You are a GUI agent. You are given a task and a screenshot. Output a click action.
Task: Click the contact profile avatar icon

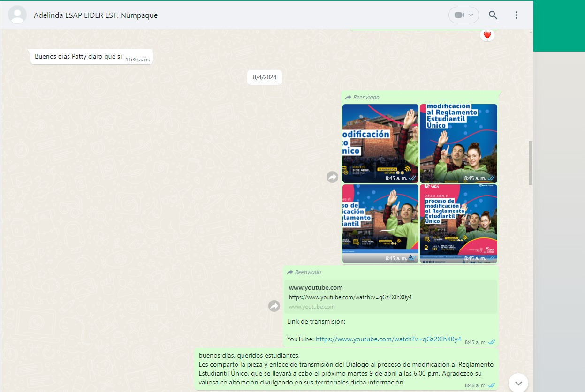[18, 15]
